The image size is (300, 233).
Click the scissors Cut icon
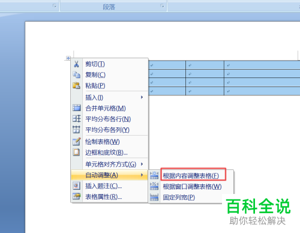coord(76,64)
